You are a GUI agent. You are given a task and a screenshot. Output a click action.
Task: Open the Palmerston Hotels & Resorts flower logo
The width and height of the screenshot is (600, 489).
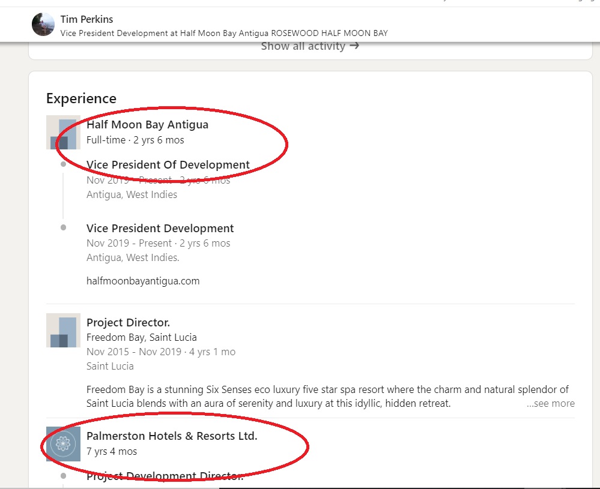tap(63, 444)
